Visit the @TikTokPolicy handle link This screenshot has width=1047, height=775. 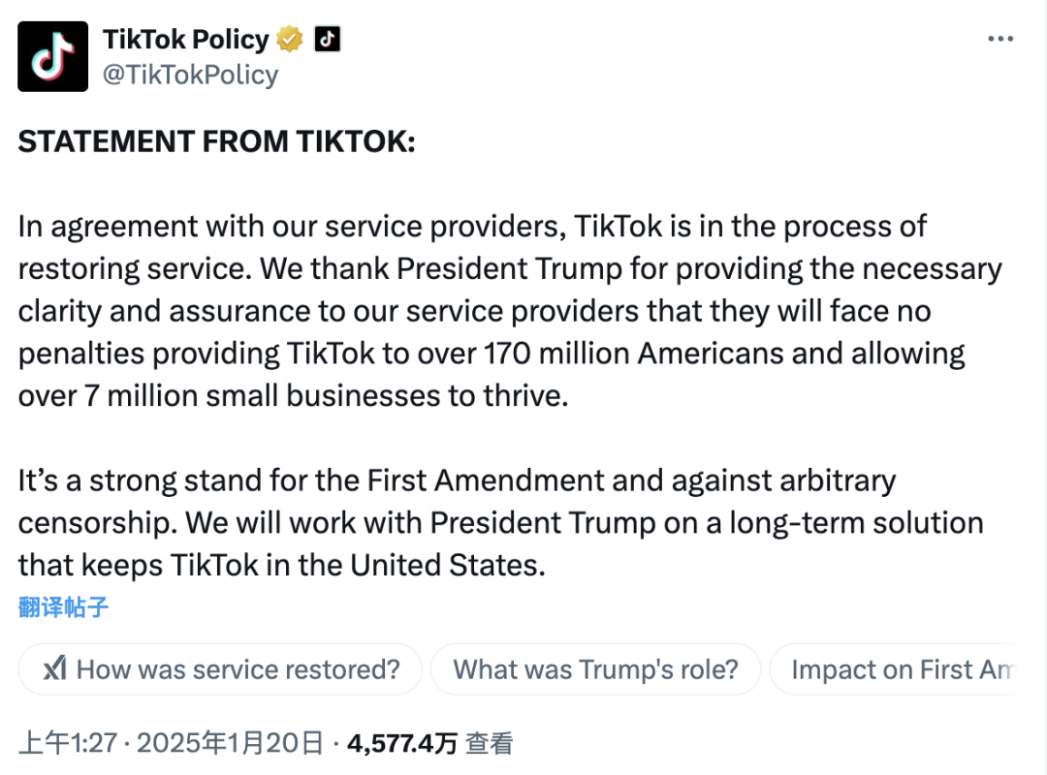click(190, 75)
